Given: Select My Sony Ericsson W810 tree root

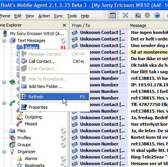Looking at the screenshot, I should tap(37, 34).
